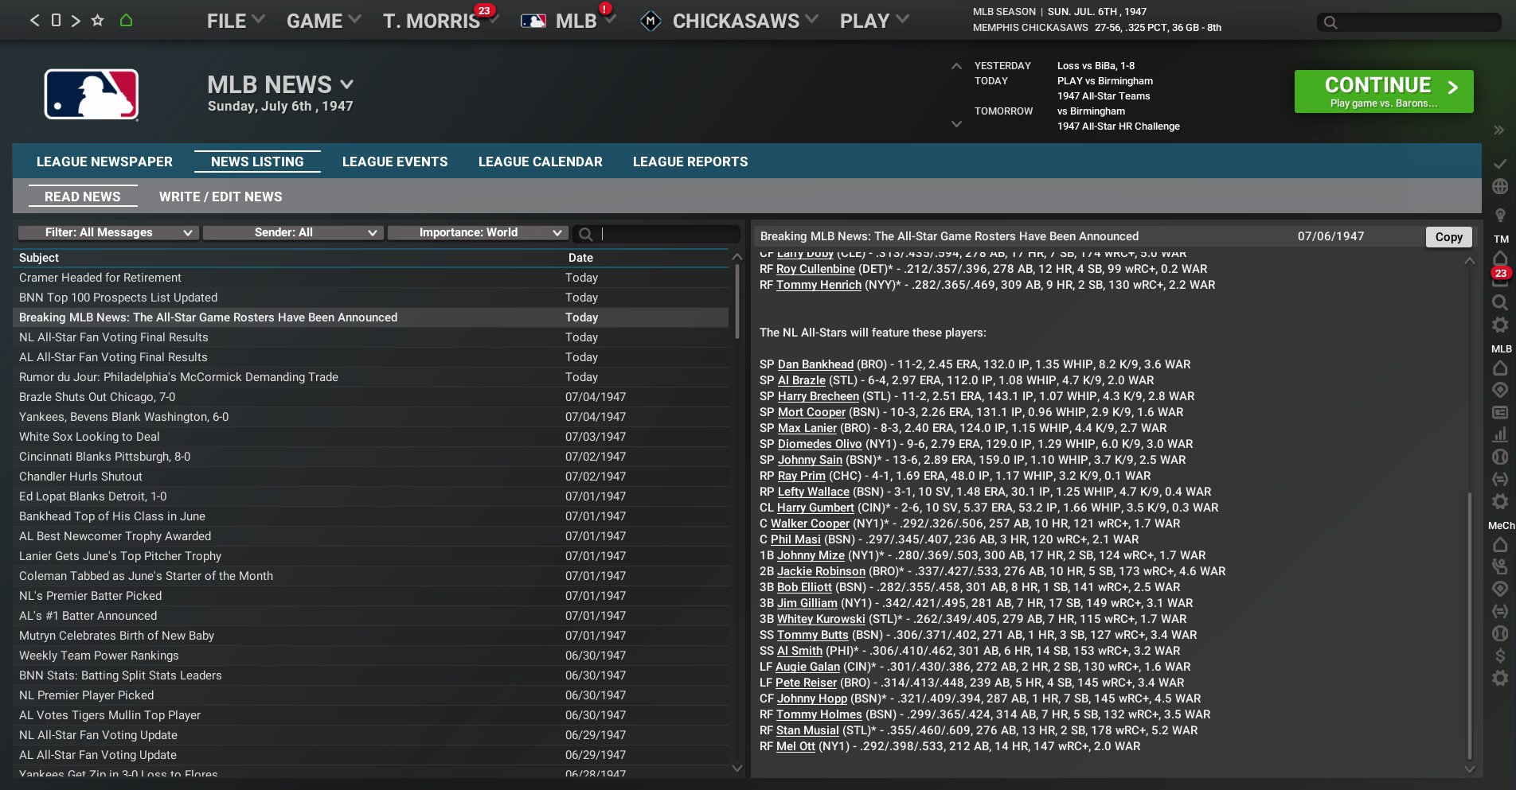Click the MeCh manager person icon
The width and height of the screenshot is (1516, 790).
(1500, 566)
